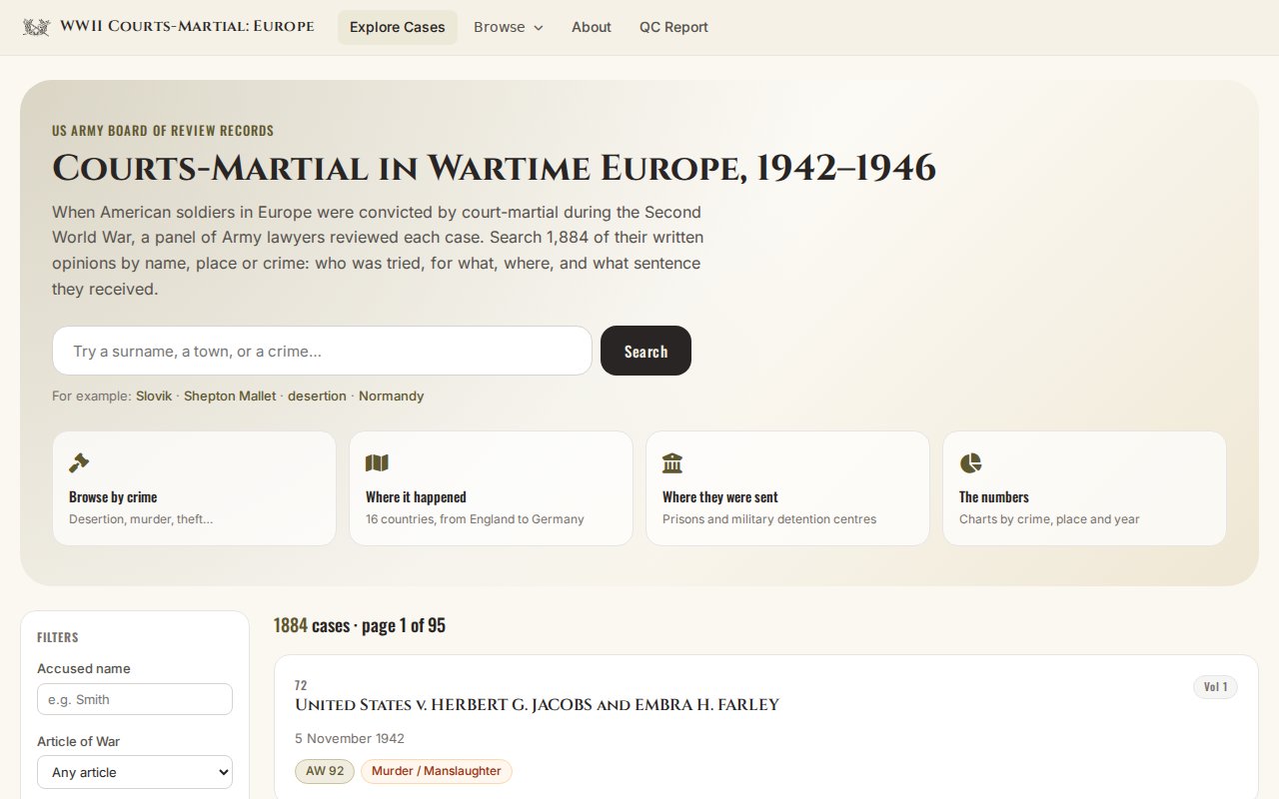Click the Search button
The width and height of the screenshot is (1279, 799).
pos(645,351)
